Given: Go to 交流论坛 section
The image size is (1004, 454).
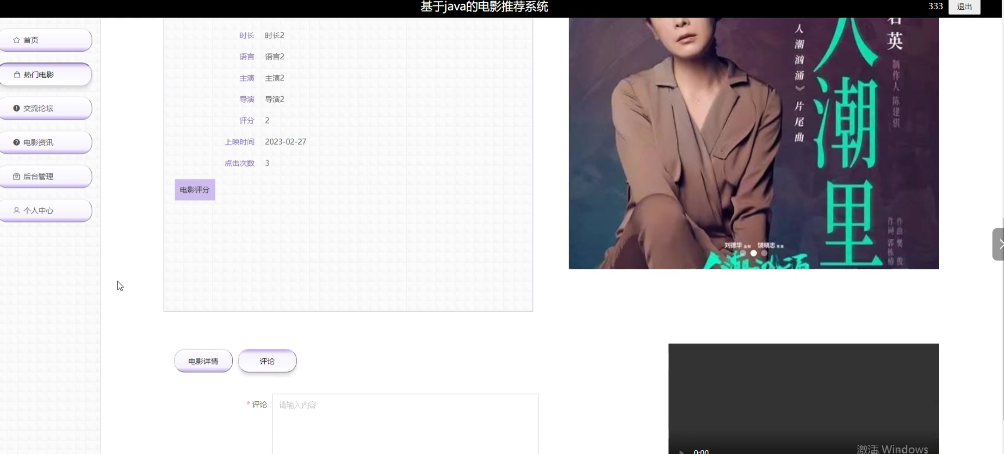Looking at the screenshot, I should [46, 108].
